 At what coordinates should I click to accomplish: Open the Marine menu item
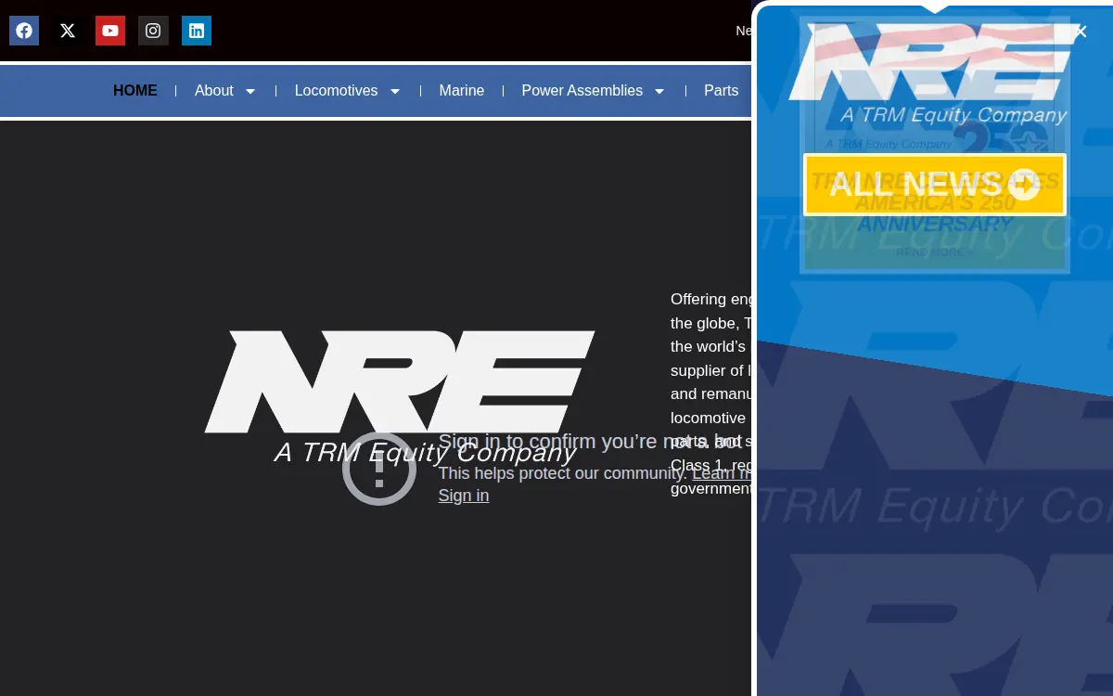click(462, 90)
